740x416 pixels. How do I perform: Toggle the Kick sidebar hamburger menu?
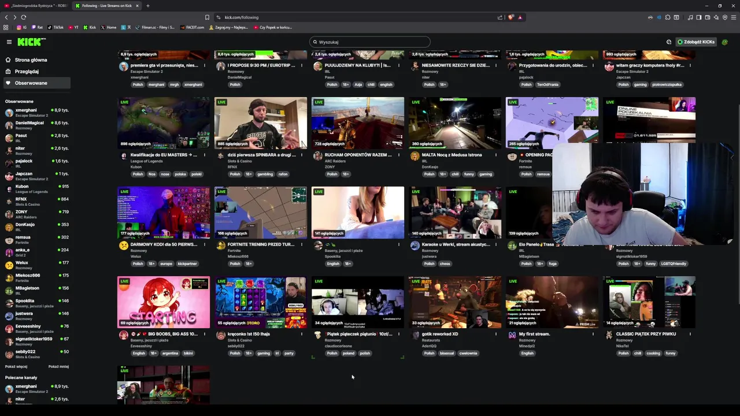pyautogui.click(x=9, y=42)
